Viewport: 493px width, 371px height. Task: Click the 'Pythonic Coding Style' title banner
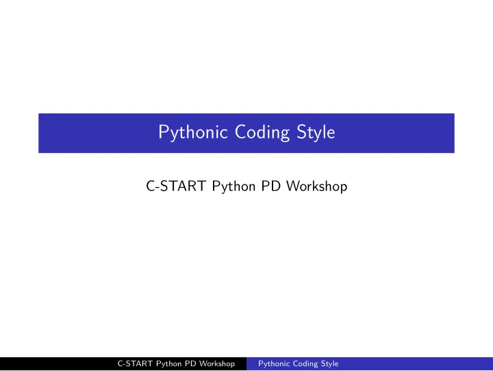click(x=246, y=133)
